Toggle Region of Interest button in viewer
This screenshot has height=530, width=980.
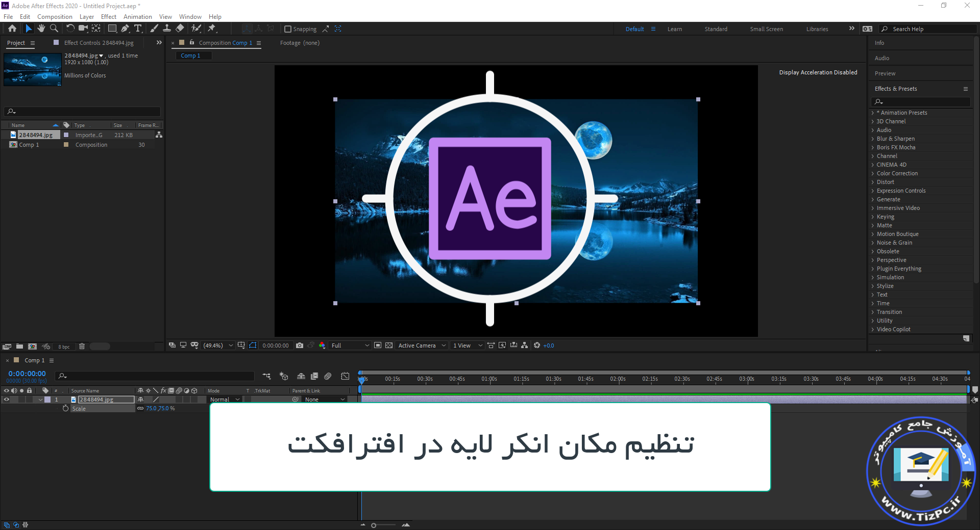(378, 346)
